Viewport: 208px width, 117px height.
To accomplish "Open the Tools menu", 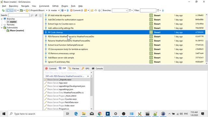I will [x=73, y=6].
